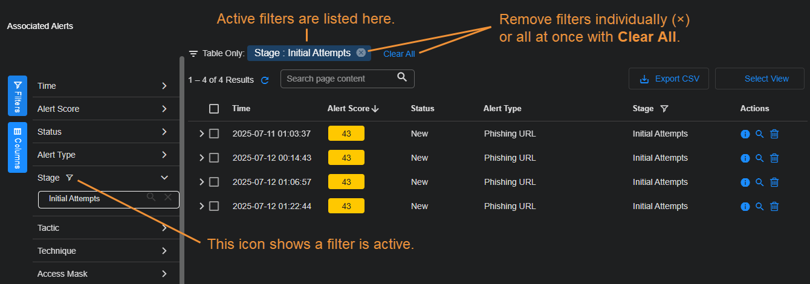Click the refresh results icon
810x284 pixels.
point(265,80)
